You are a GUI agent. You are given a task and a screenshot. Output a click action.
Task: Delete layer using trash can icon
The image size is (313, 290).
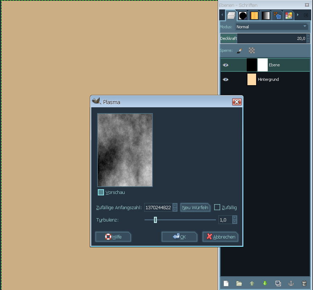[x=304, y=283]
